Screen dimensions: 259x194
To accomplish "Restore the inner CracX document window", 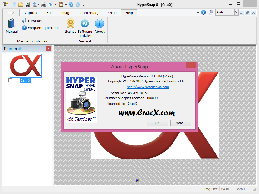I will point(247,12).
